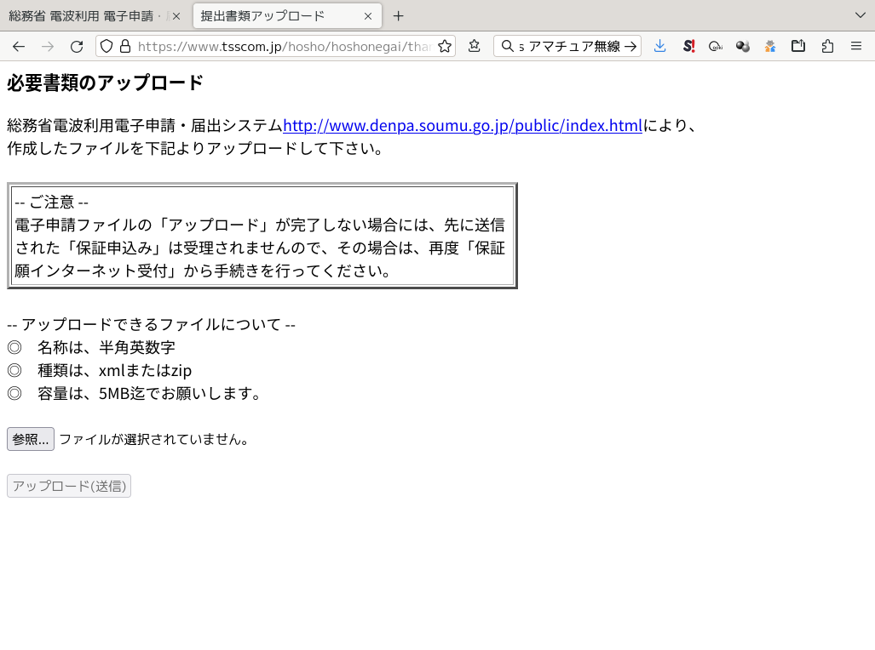This screenshot has height=650, width=875.
Task: Click the search box go arrow
Action: tap(631, 47)
